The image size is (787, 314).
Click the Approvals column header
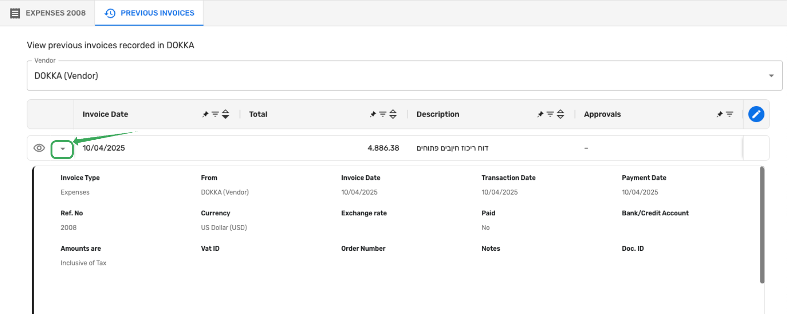[x=602, y=114]
